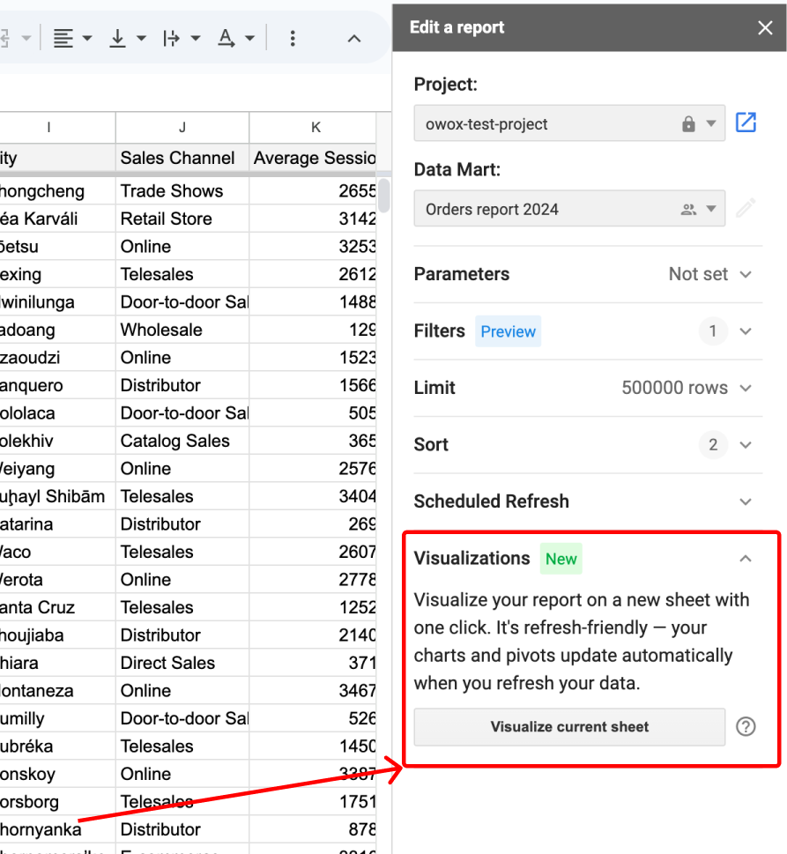Click the Montaneza city cell

(x=57, y=691)
